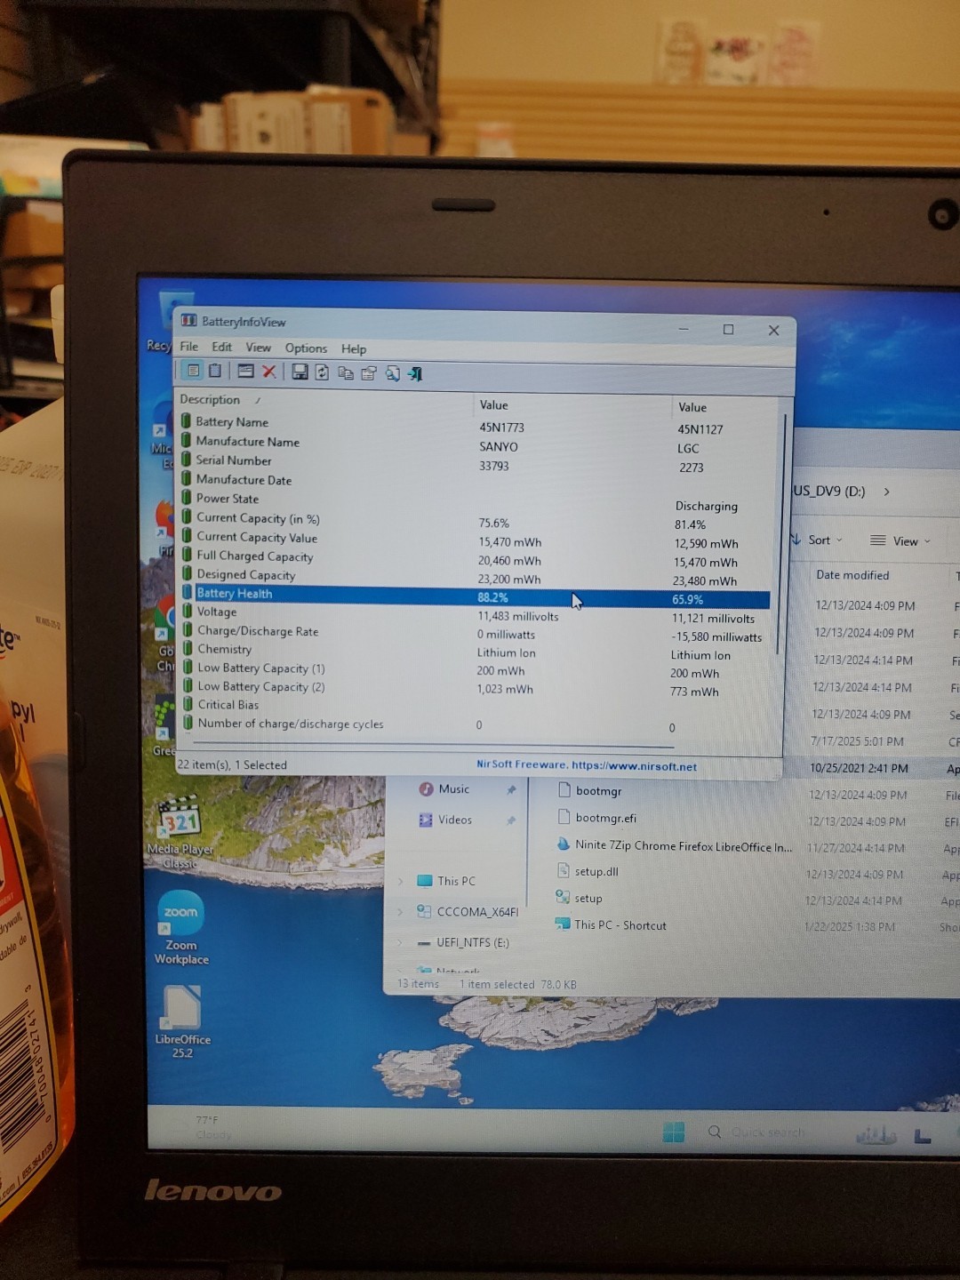
Task: Click the pin icon beside Videos
Action: pyautogui.click(x=510, y=820)
